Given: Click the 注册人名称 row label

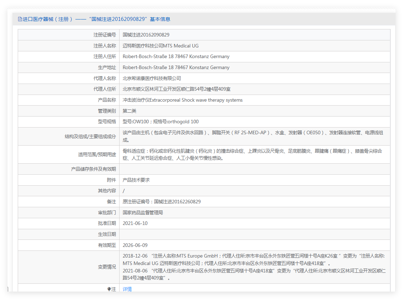Looking at the screenshot, I should pyautogui.click(x=105, y=46).
